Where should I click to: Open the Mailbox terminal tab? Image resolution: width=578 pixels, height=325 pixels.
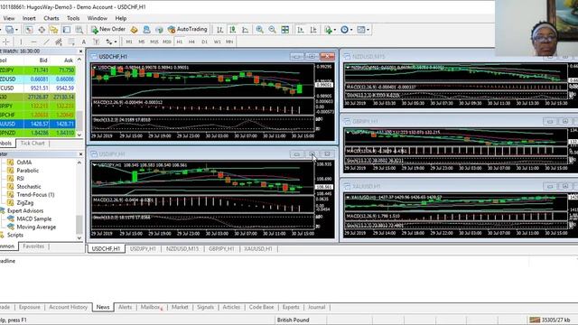[x=151, y=307]
